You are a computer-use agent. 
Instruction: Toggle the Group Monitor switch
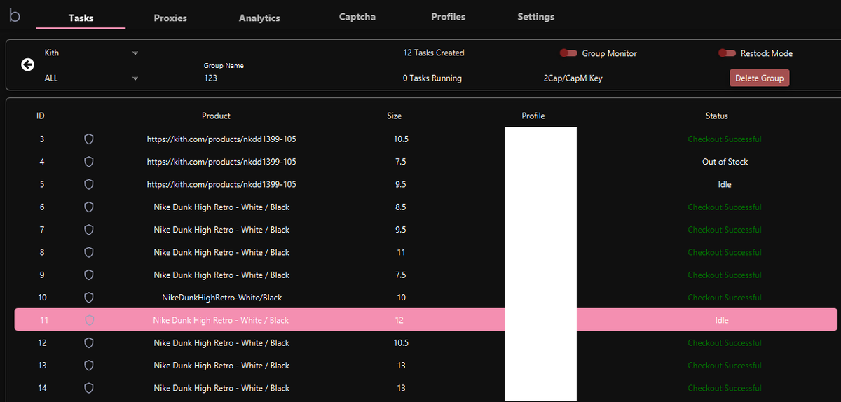coord(568,53)
